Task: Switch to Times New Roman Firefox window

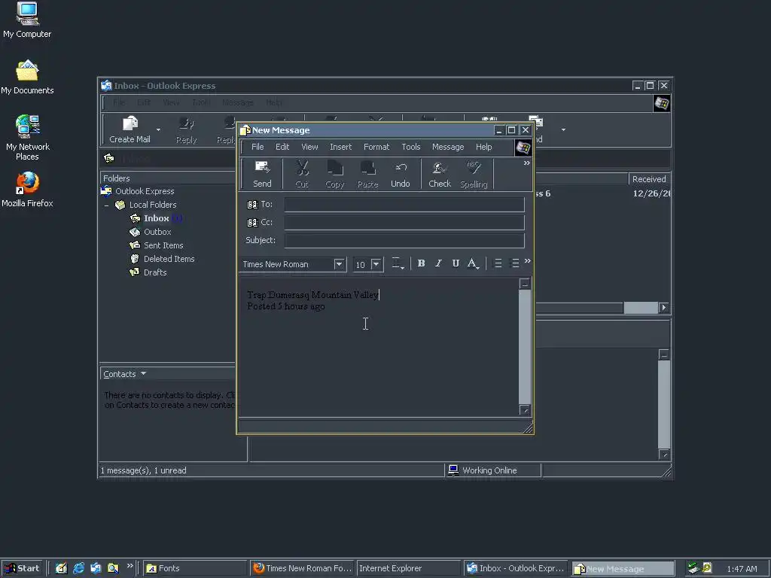Action: coord(302,568)
